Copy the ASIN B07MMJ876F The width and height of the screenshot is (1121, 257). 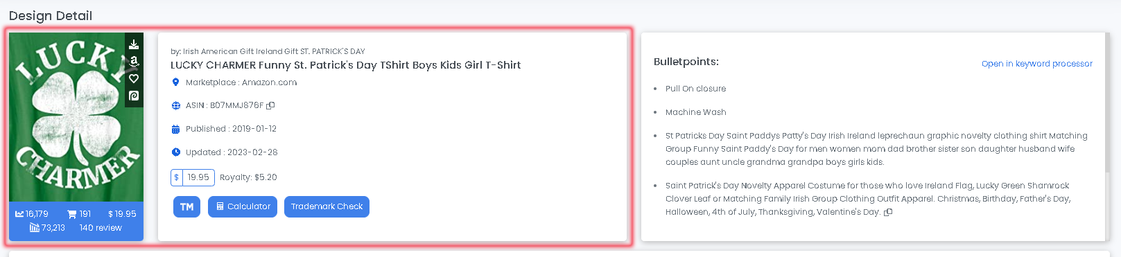pyautogui.click(x=270, y=105)
